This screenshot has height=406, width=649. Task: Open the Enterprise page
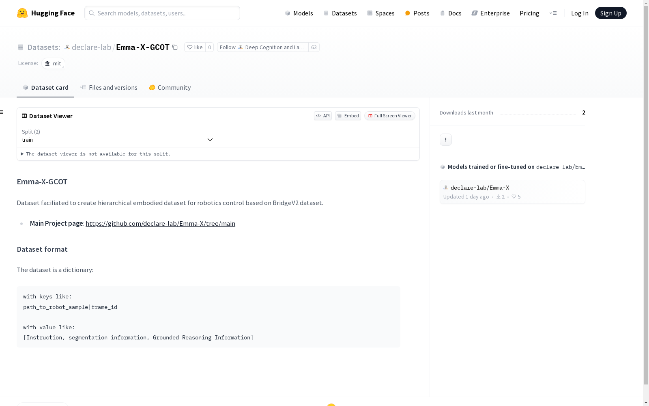click(490, 13)
